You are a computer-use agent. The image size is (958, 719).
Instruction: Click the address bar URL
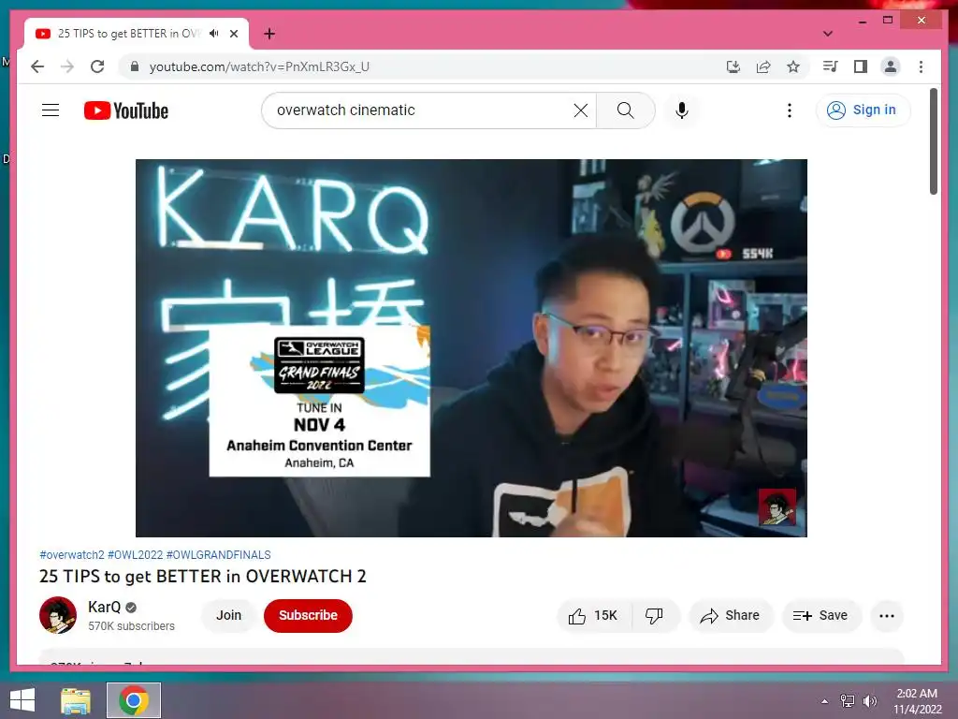pos(259,66)
